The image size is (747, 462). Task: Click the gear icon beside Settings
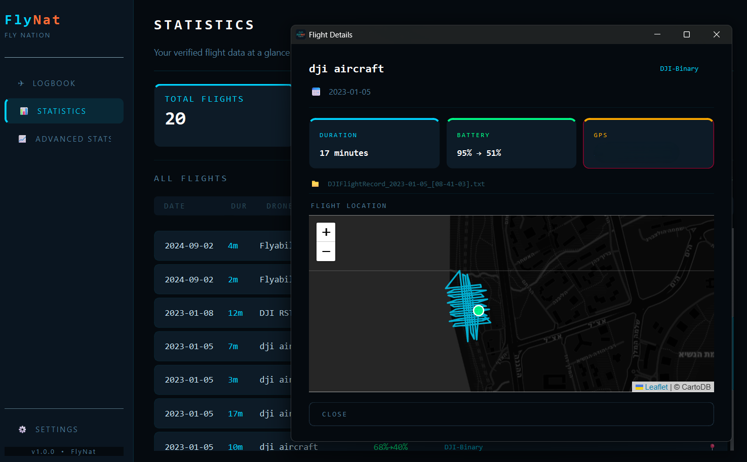22,429
